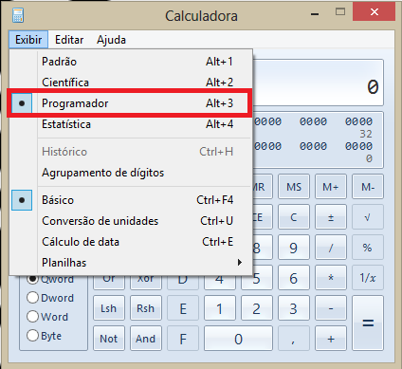Click the MS memory store button
The width and height of the screenshot is (402, 369).
coord(294,187)
